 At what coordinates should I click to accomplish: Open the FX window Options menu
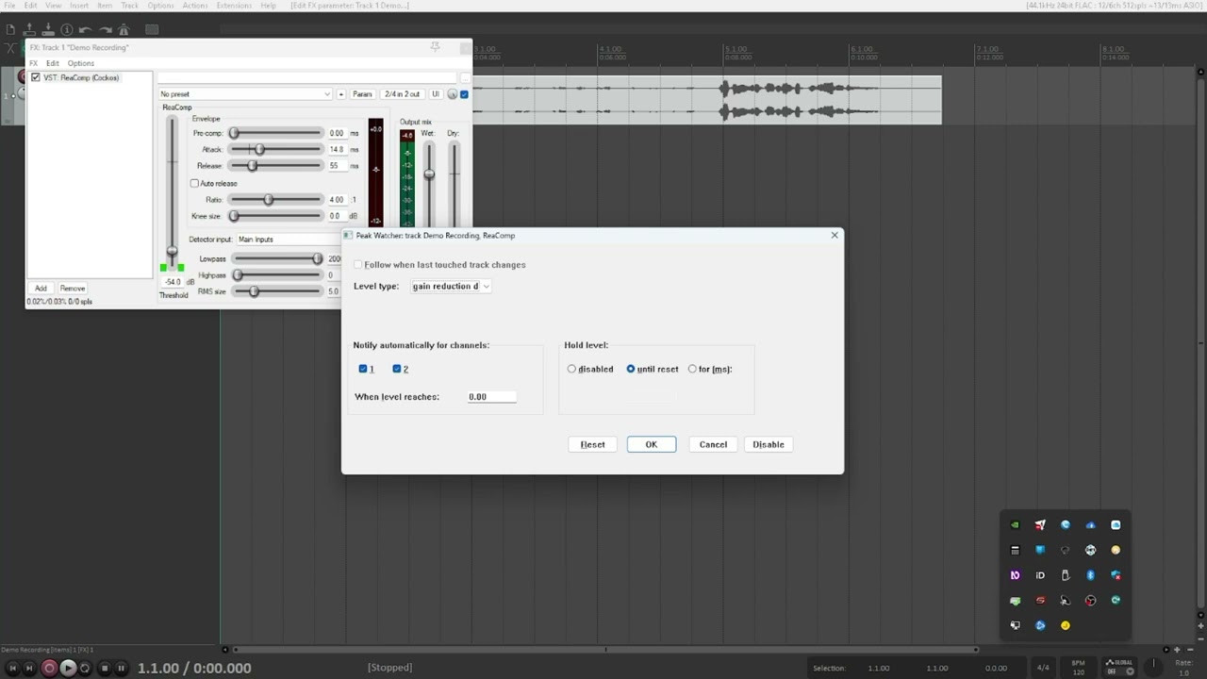80,63
